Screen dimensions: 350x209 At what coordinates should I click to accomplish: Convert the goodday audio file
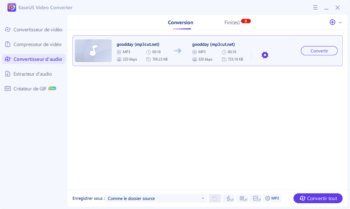coord(319,50)
